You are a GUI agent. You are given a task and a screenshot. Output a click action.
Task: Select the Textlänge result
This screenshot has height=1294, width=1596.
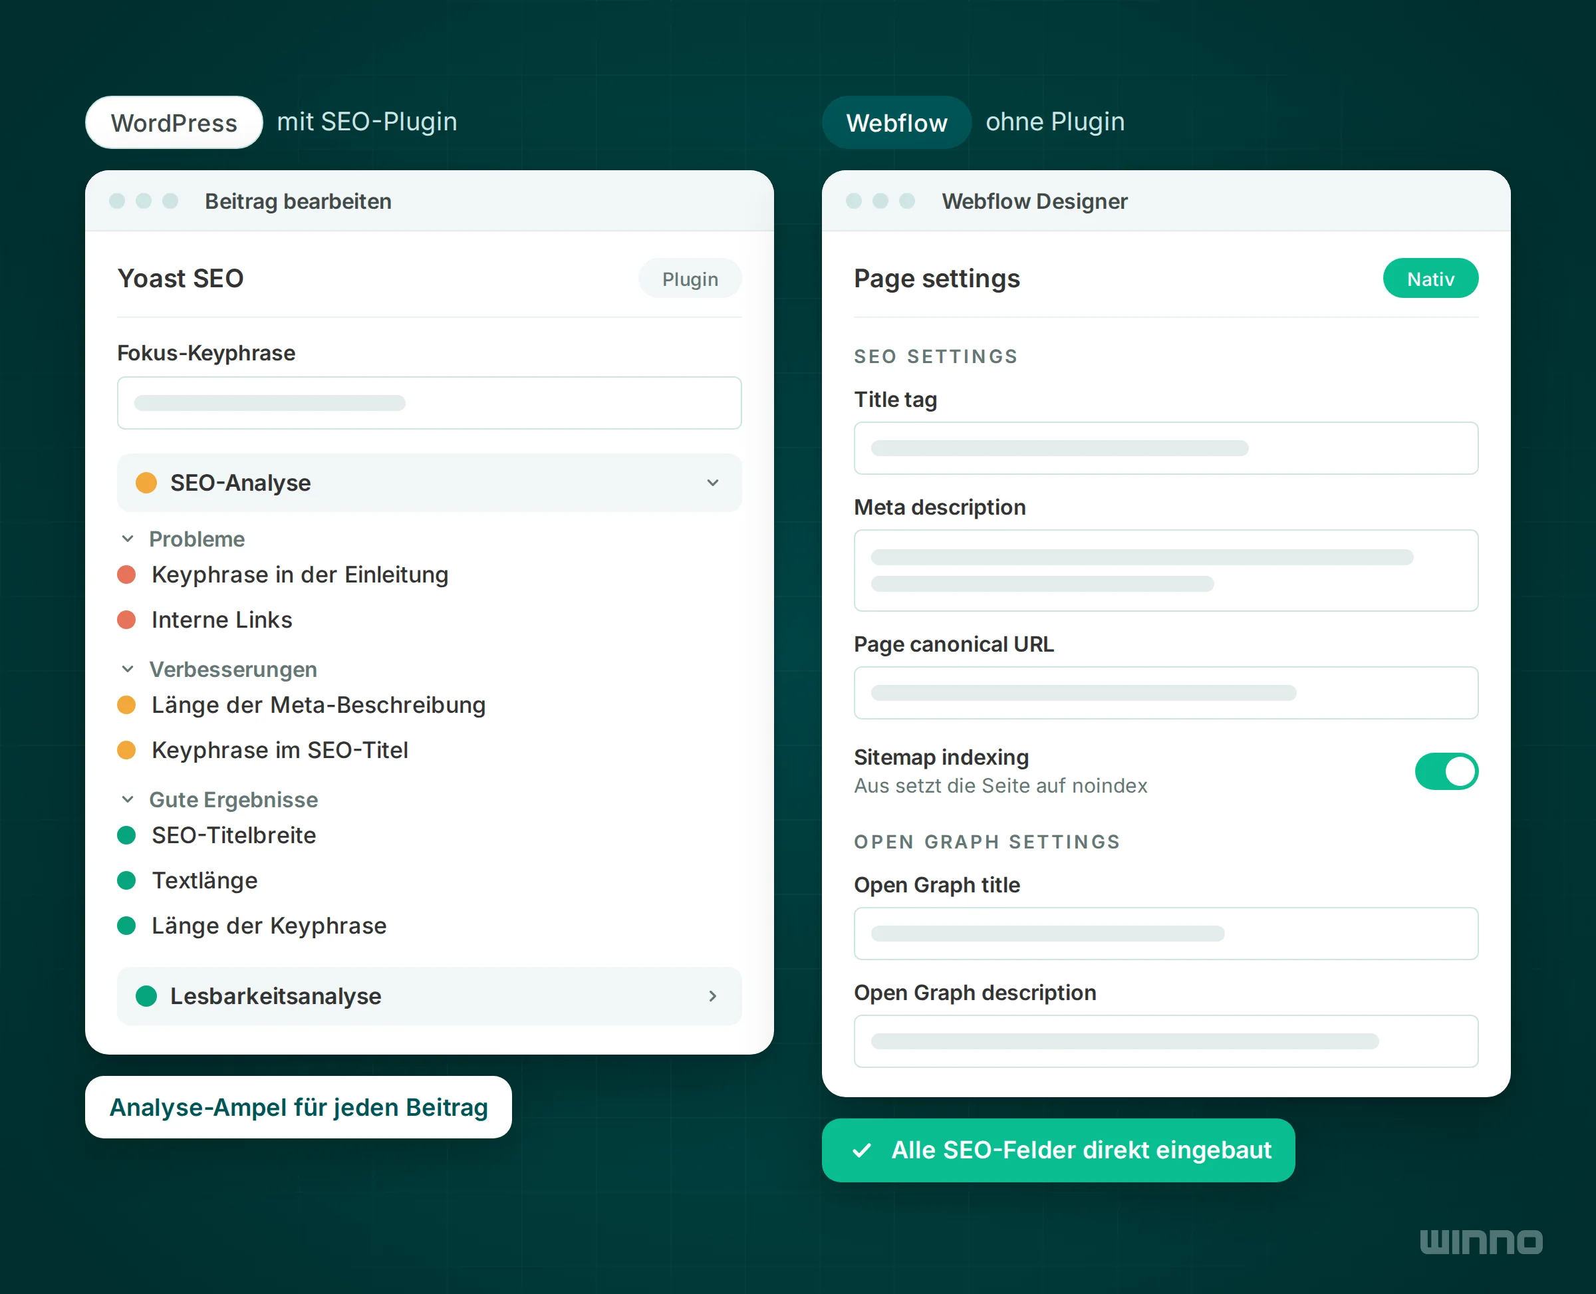pos(204,880)
